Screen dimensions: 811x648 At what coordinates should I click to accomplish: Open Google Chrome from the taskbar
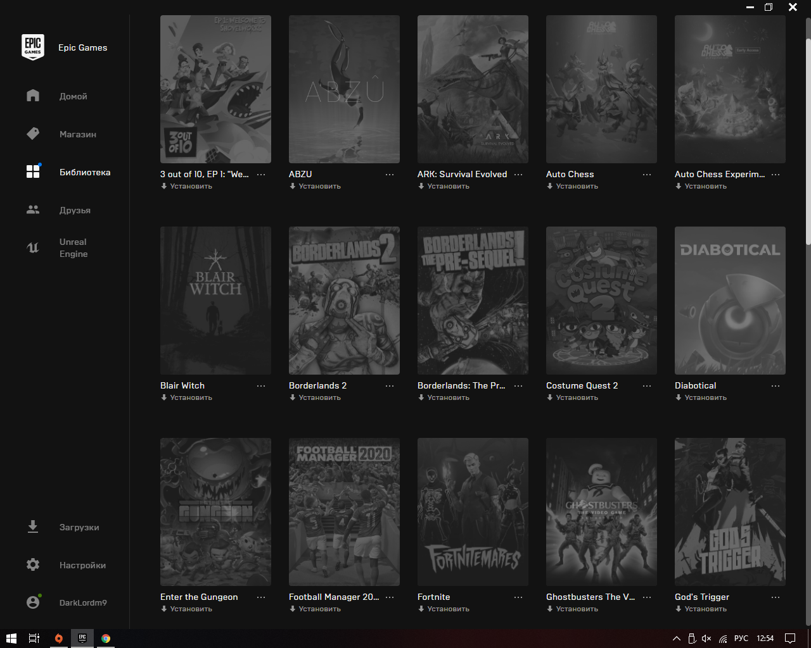tap(106, 639)
